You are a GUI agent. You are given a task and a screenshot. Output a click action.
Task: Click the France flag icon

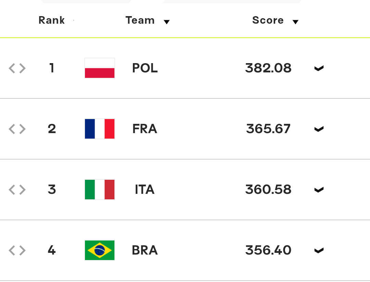pyautogui.click(x=100, y=129)
